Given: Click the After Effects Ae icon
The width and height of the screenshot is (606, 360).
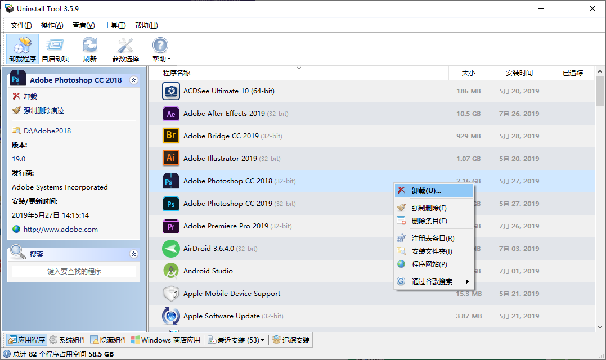Looking at the screenshot, I should tap(171, 114).
